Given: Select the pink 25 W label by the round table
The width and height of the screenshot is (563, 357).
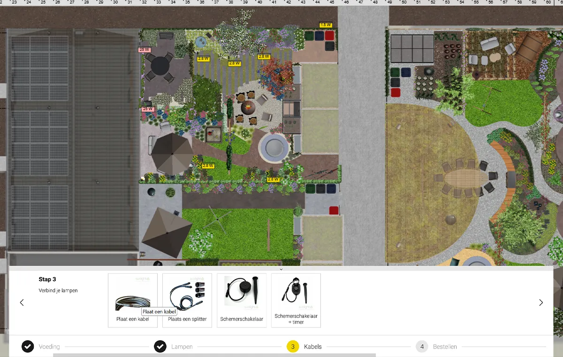Looking at the screenshot, I should click(145, 49).
